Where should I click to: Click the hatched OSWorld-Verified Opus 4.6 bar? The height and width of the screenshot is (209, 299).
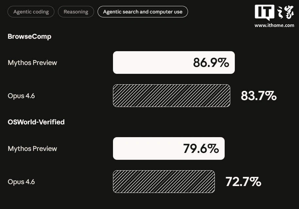pyautogui.click(x=164, y=181)
